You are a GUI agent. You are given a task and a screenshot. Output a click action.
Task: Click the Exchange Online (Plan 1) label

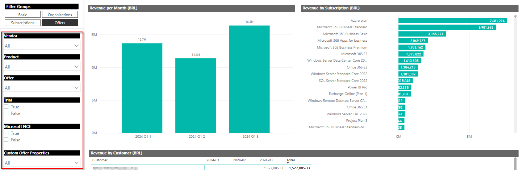pos(348,94)
